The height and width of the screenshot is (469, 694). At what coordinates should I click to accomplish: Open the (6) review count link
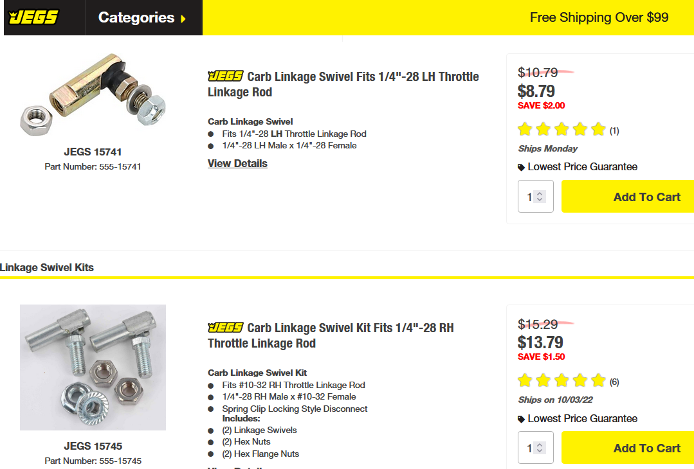click(x=614, y=382)
